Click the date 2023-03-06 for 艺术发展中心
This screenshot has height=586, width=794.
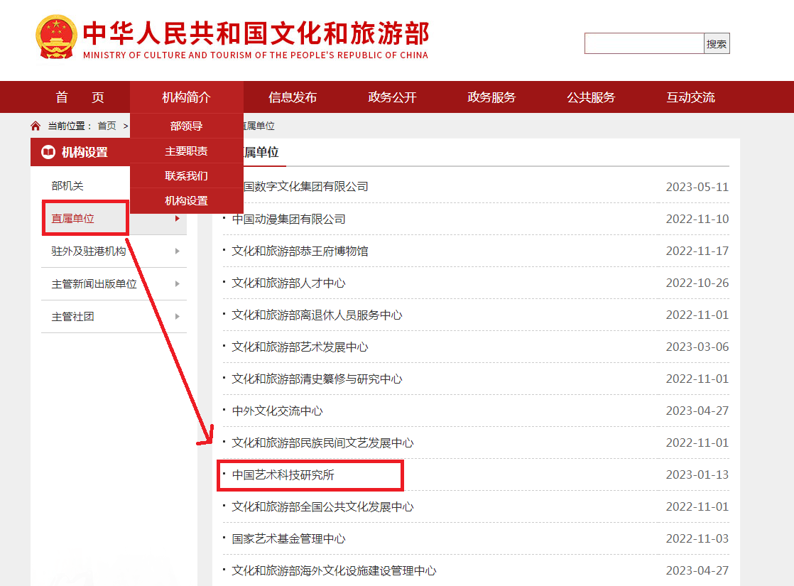coord(697,347)
